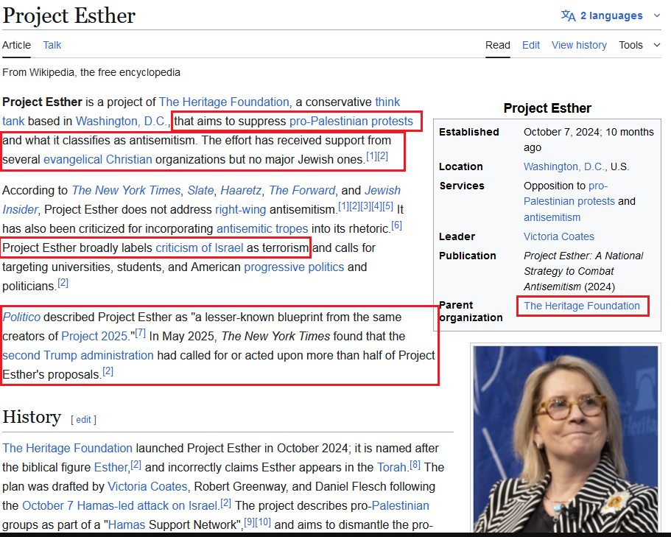Open antisemitism link in infobox

point(552,217)
